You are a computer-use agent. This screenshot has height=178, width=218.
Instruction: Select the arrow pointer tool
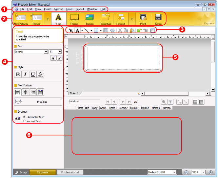[71, 30]
